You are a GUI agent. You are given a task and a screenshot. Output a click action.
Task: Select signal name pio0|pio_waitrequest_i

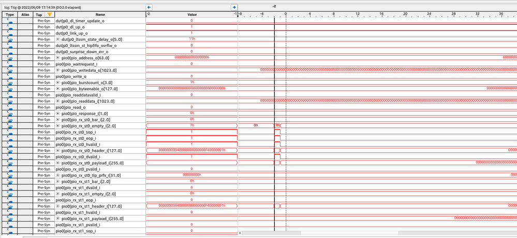(77, 64)
